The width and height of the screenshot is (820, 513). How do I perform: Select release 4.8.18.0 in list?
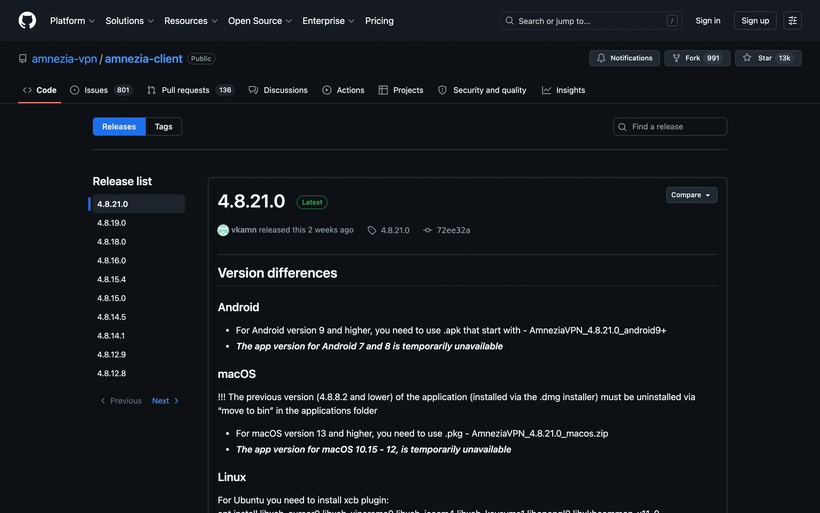click(139, 242)
